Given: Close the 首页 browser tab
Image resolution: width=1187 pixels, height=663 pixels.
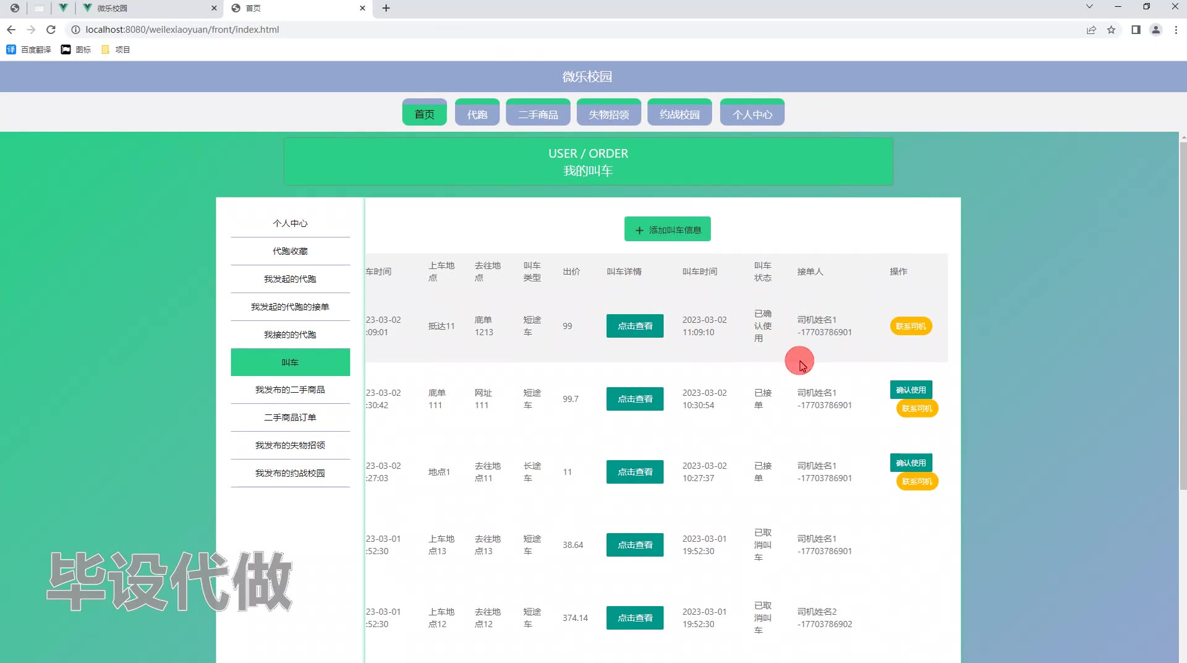Looking at the screenshot, I should click(x=362, y=8).
